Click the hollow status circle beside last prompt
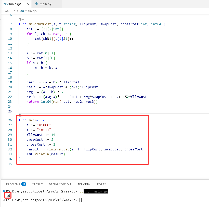This screenshot has width=209, height=207. (4, 200)
